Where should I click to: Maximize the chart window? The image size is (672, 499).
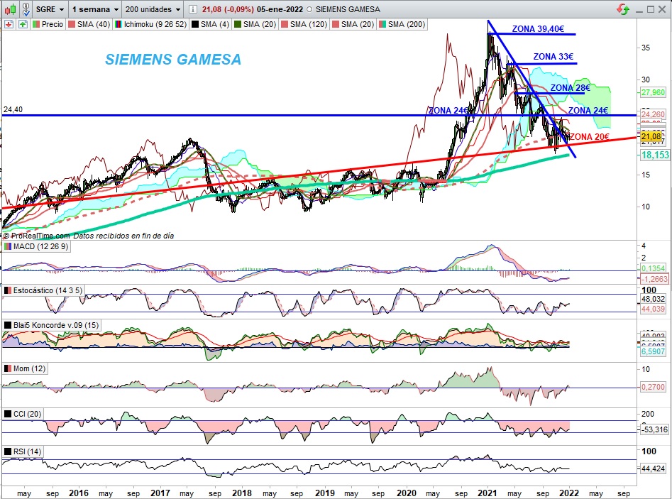pyautogui.click(x=651, y=9)
